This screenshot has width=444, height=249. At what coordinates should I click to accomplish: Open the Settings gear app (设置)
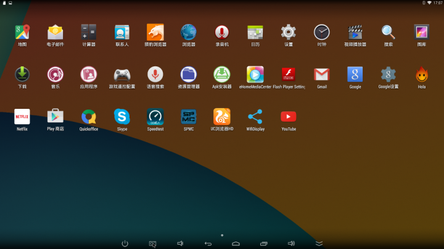tap(288, 32)
